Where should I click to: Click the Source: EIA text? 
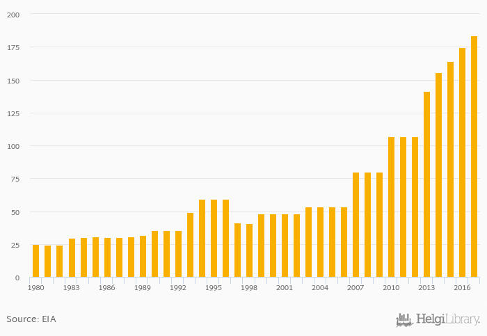pos(31,319)
